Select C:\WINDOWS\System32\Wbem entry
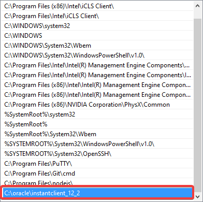 [97, 46]
